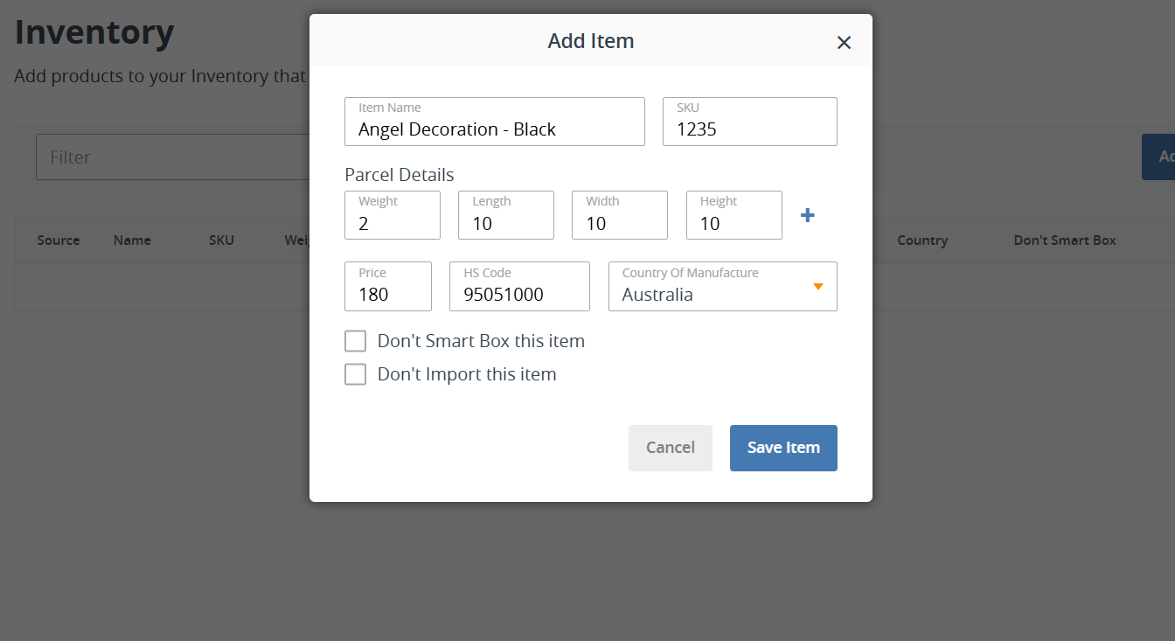Click the Add Item dialog title
The image size is (1175, 641).
(591, 41)
